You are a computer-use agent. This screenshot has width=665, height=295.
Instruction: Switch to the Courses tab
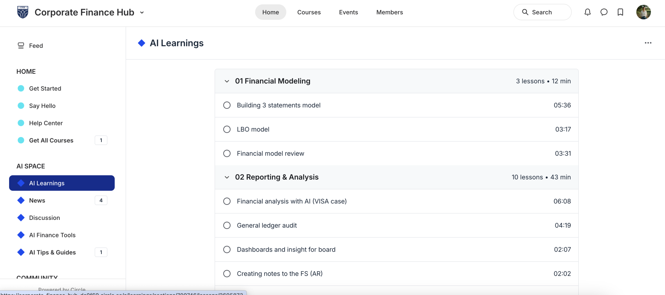tap(309, 12)
